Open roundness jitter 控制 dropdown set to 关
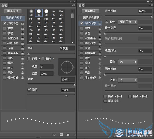 click(x=128, y=80)
